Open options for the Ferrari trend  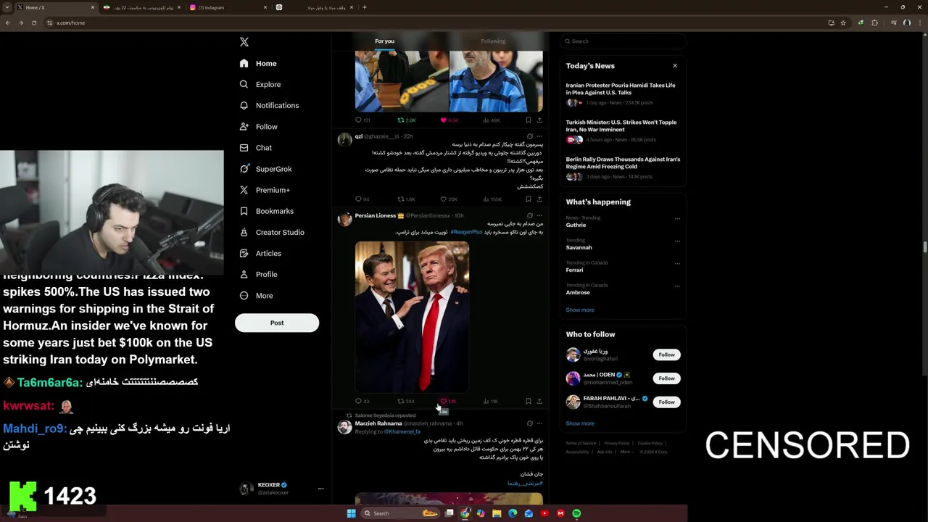pos(677,263)
